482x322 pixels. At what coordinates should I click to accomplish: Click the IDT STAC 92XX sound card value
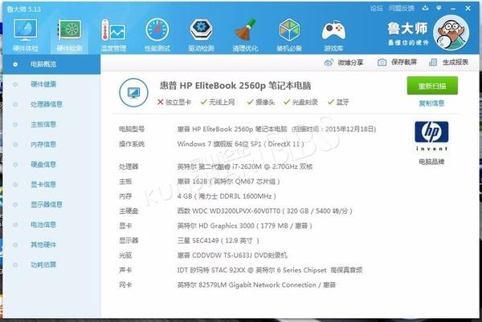coord(270,270)
